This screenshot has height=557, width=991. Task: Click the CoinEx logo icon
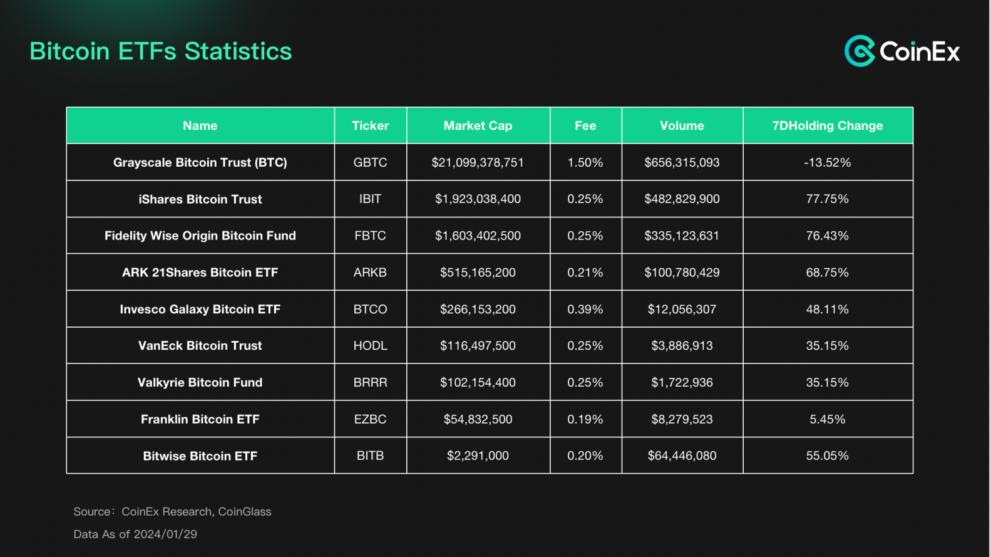pos(860,51)
